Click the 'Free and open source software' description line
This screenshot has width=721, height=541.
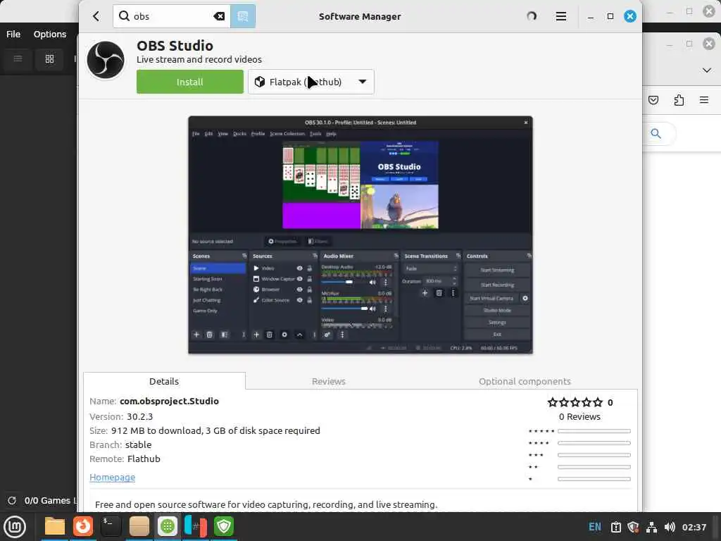pos(265,504)
